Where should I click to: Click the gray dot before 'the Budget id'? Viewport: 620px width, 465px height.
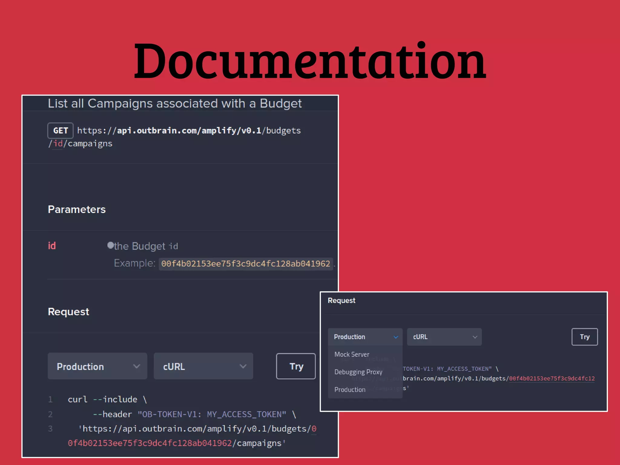click(110, 245)
